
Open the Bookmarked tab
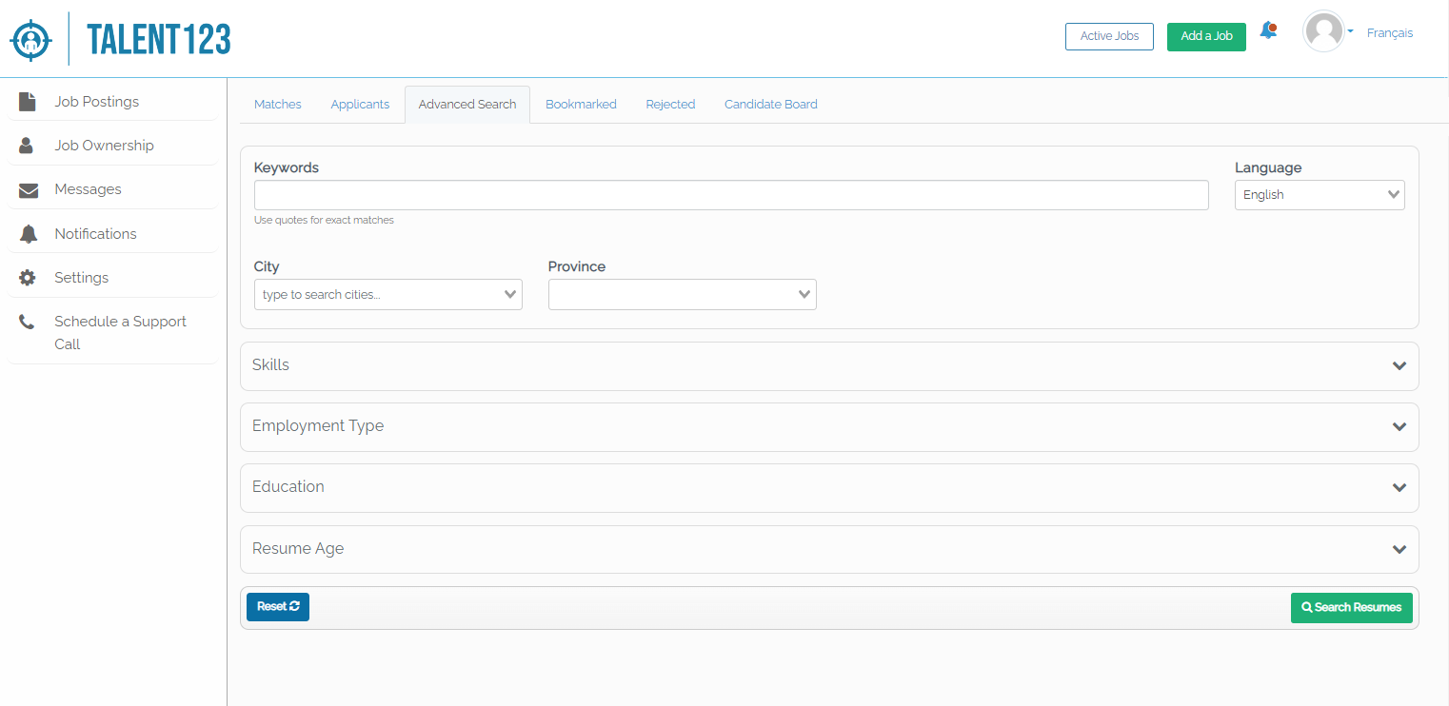click(x=581, y=104)
